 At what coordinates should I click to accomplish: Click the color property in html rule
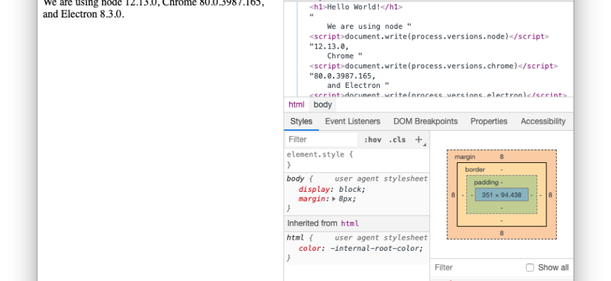click(310, 248)
